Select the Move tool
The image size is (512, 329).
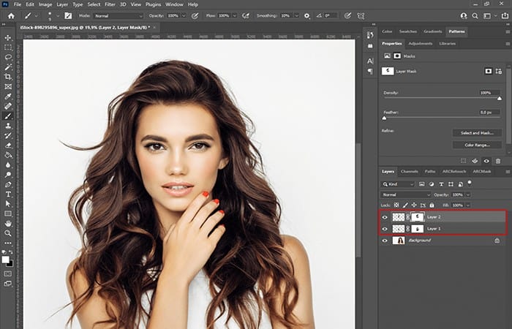8,38
